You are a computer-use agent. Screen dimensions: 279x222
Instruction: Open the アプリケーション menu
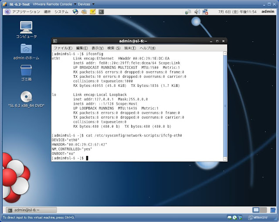click(26, 12)
